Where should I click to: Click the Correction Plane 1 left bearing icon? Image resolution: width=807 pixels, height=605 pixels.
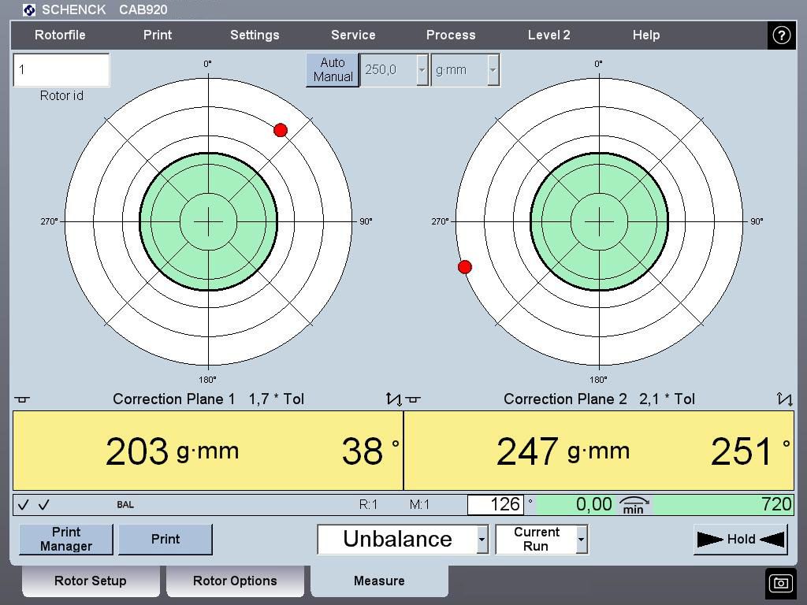[x=22, y=399]
